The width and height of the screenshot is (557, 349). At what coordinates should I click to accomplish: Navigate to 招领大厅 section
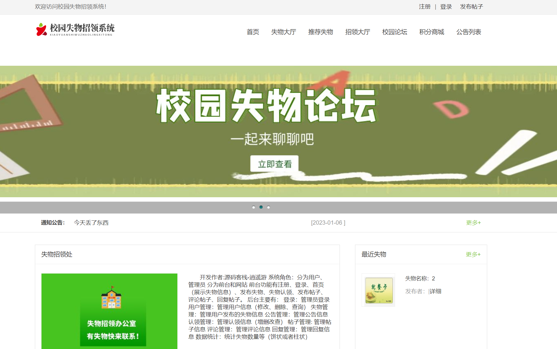tap(357, 32)
